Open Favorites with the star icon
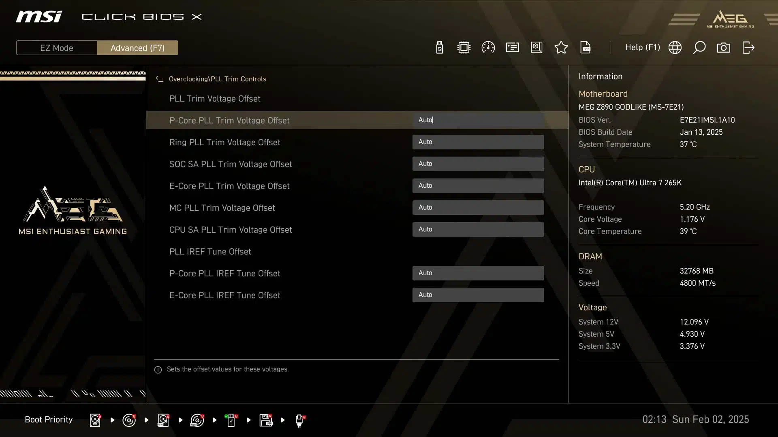The height and width of the screenshot is (437, 778). tap(561, 48)
